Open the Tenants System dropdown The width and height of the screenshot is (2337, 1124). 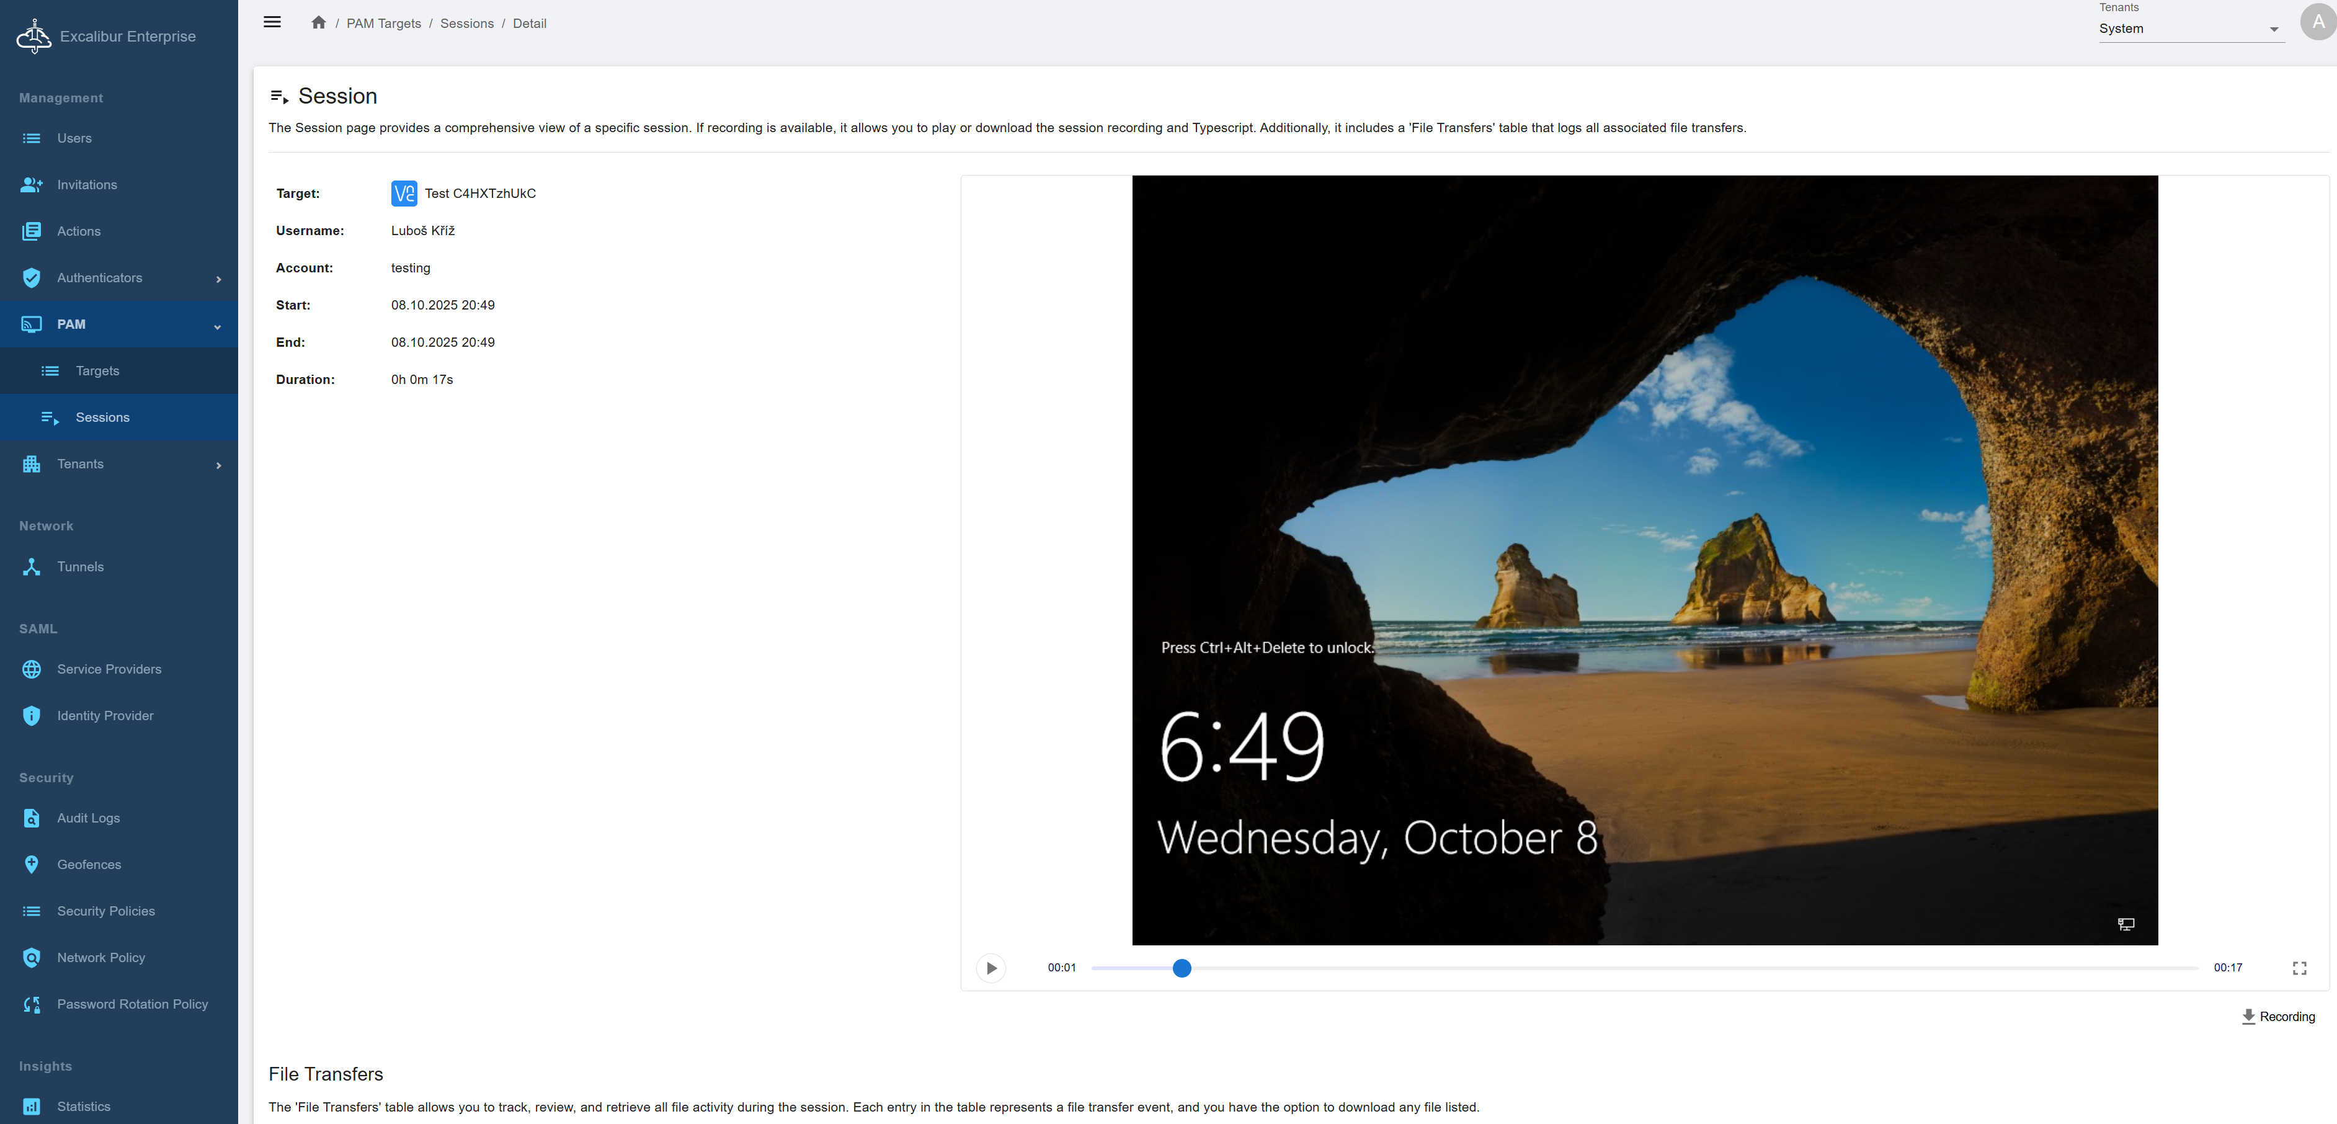(2189, 29)
